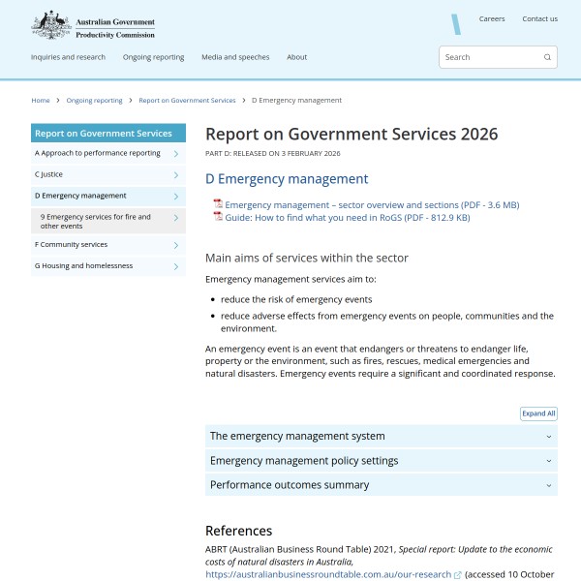
Task: Click the chevron next to A Approach to performance reporting
Action: click(175, 153)
